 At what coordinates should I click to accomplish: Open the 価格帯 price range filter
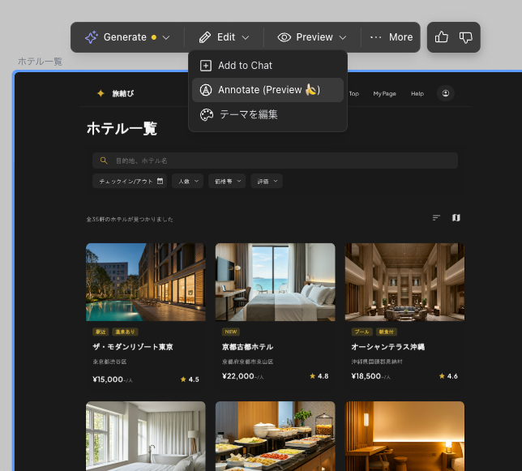pos(226,182)
